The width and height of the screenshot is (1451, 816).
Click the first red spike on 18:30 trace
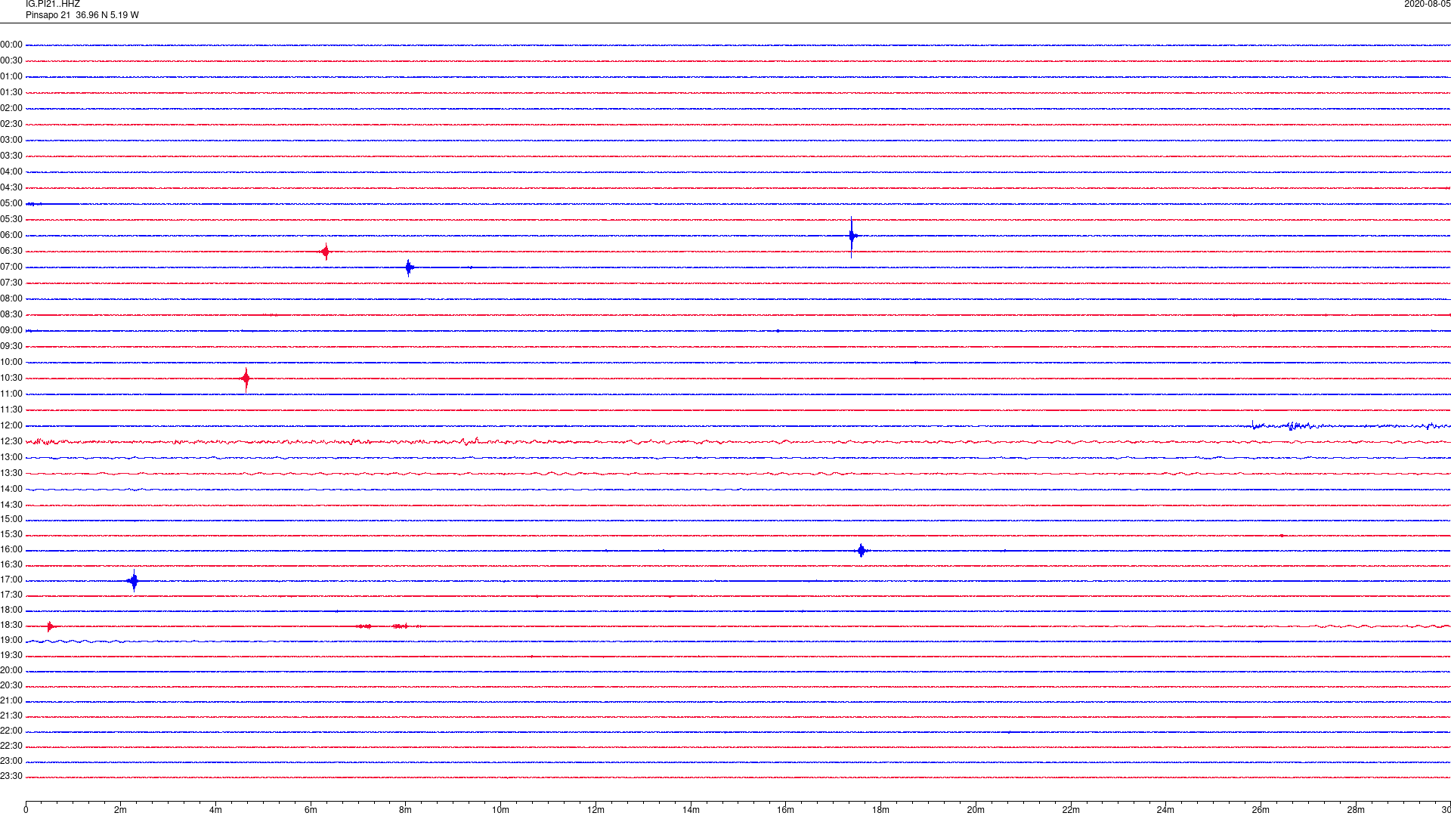tap(50, 626)
